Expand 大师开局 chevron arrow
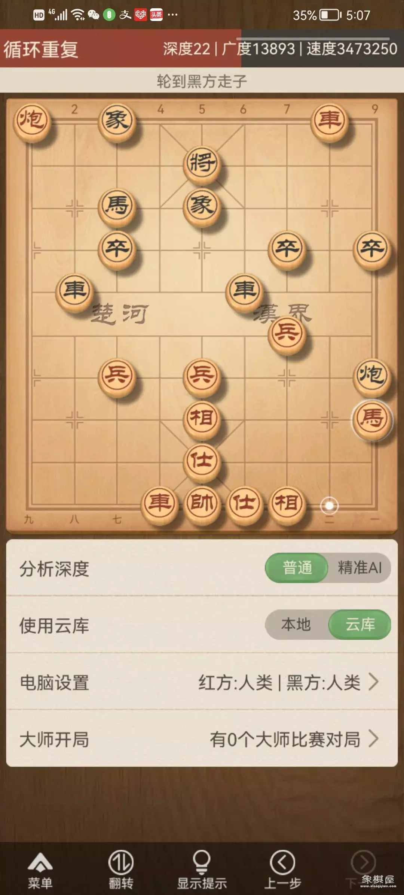The height and width of the screenshot is (895, 404). coord(373,739)
